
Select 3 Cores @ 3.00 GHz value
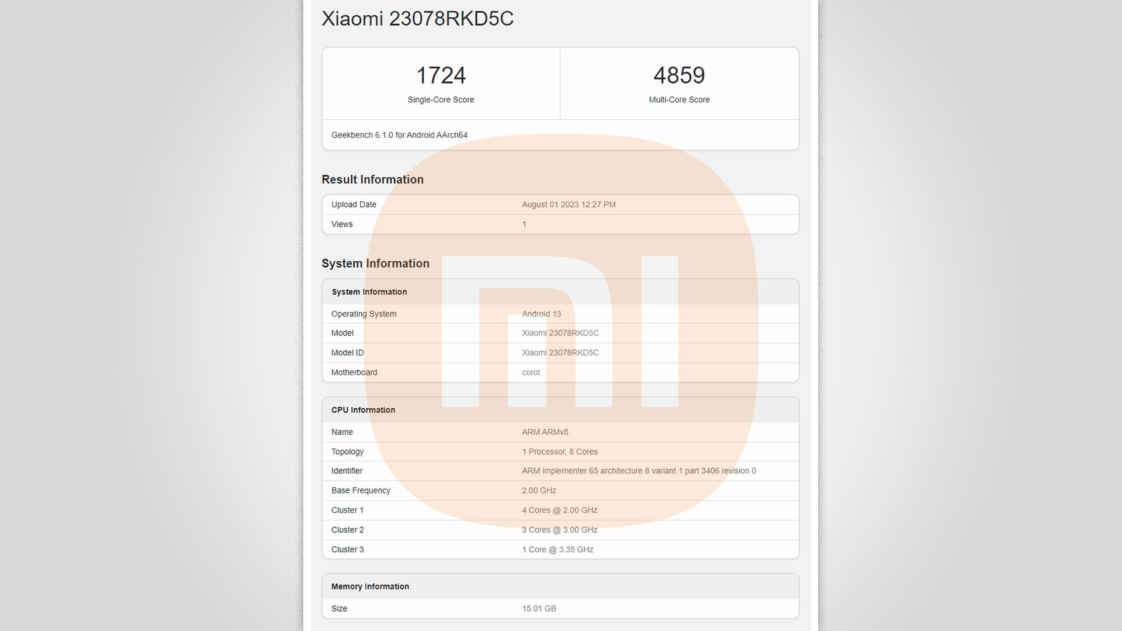coord(559,530)
